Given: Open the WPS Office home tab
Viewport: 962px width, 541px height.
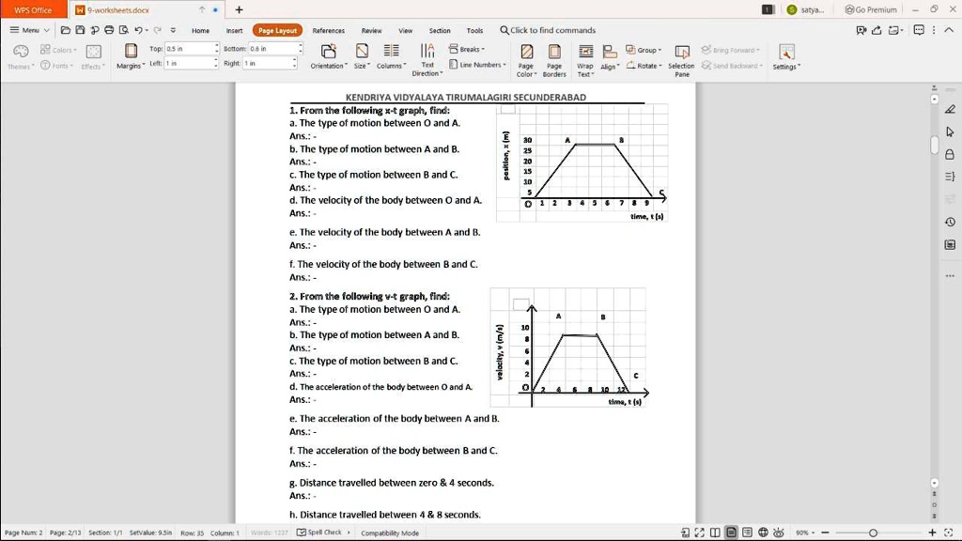Looking at the screenshot, I should [33, 9].
